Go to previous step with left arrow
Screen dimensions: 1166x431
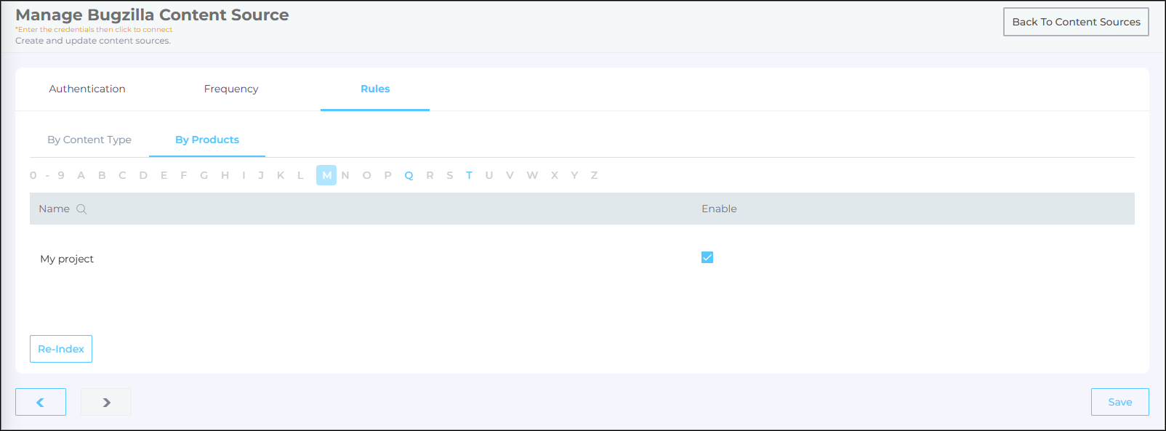tap(41, 402)
